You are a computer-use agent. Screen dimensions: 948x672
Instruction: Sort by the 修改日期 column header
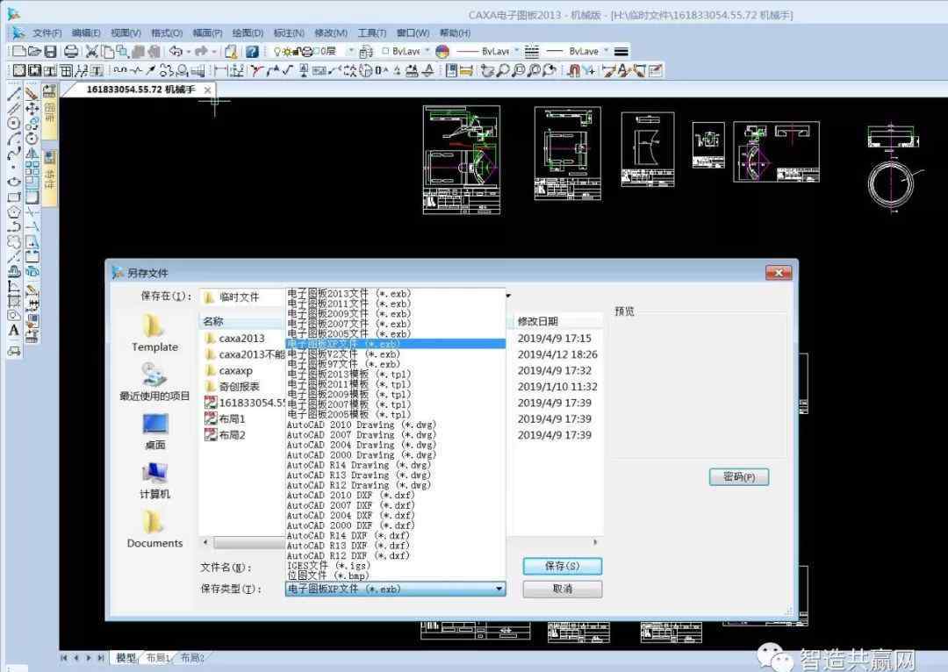558,321
